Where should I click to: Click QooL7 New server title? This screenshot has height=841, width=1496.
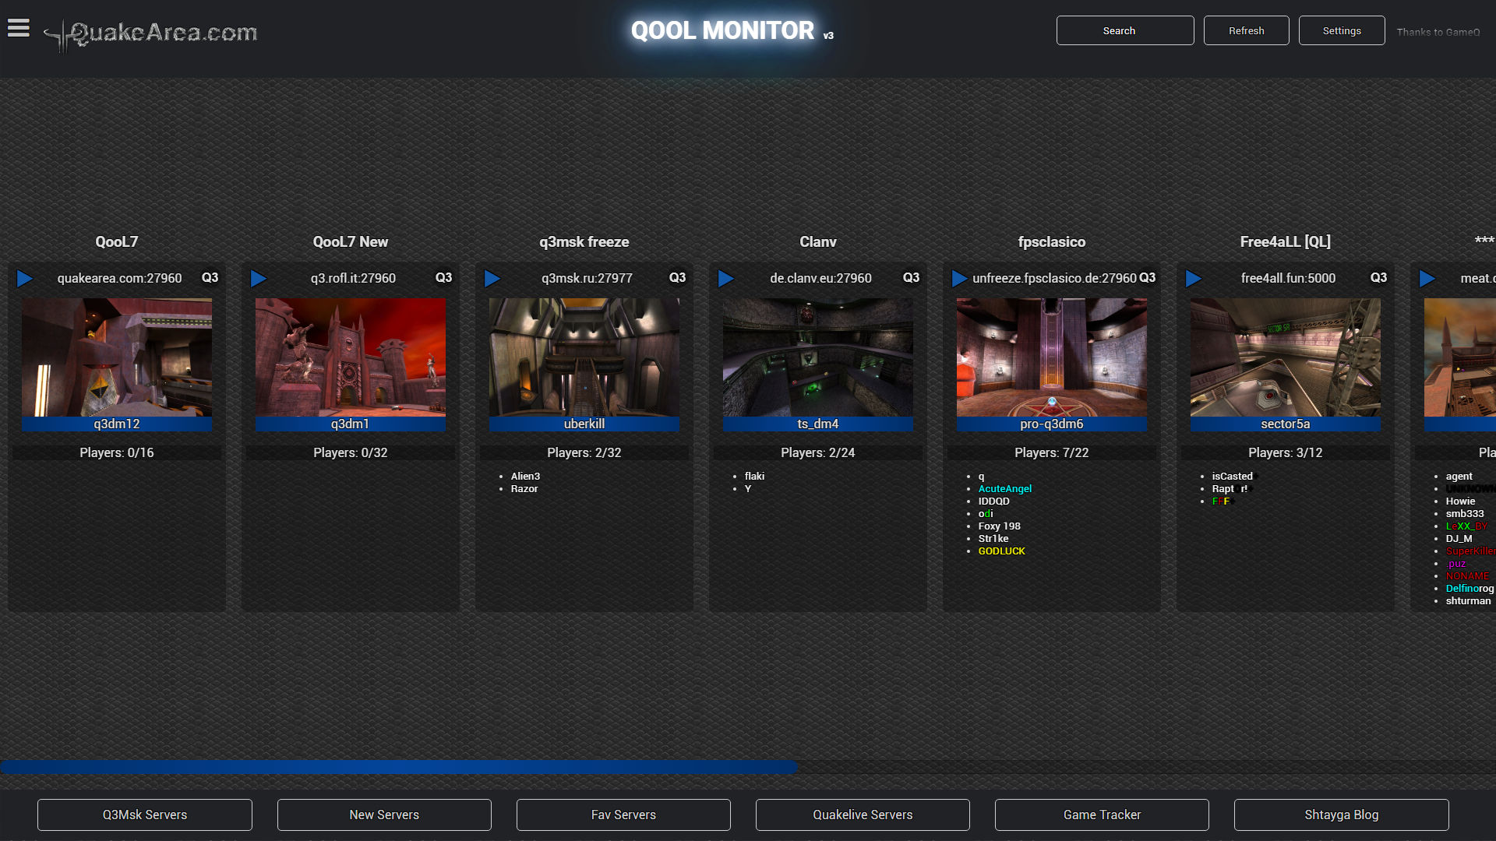[x=351, y=242]
